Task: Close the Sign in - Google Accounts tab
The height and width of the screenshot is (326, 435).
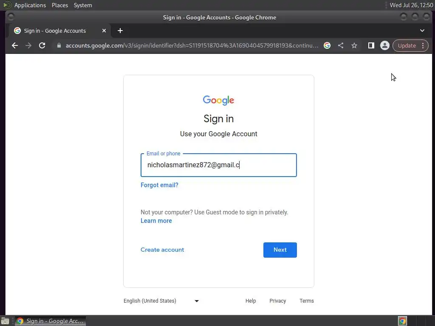Action: click(x=104, y=31)
